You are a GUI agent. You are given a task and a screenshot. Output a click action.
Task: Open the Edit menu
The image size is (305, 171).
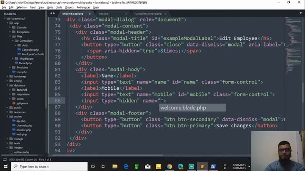tap(11, 8)
